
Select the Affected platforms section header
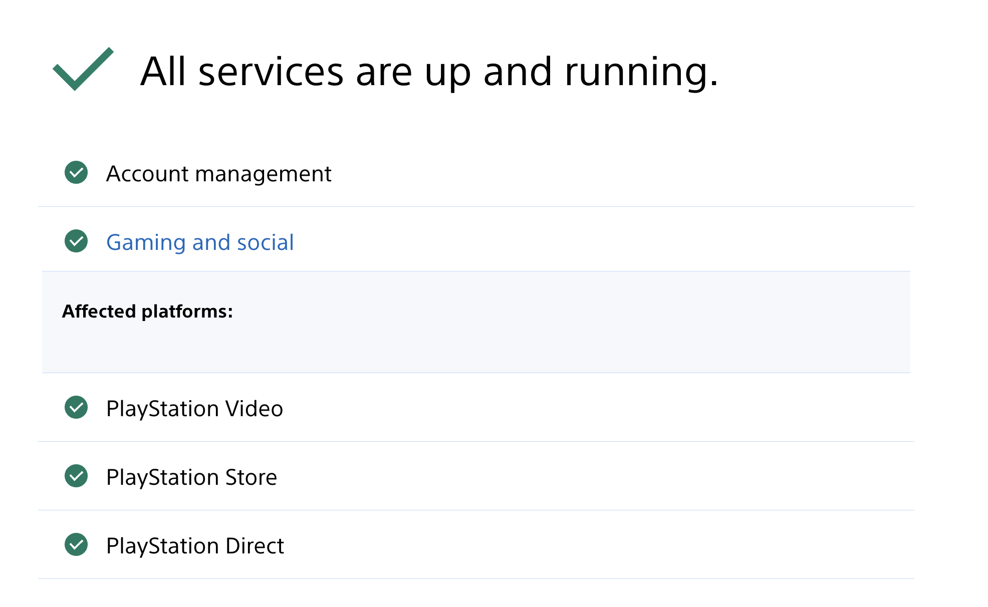pos(147,311)
